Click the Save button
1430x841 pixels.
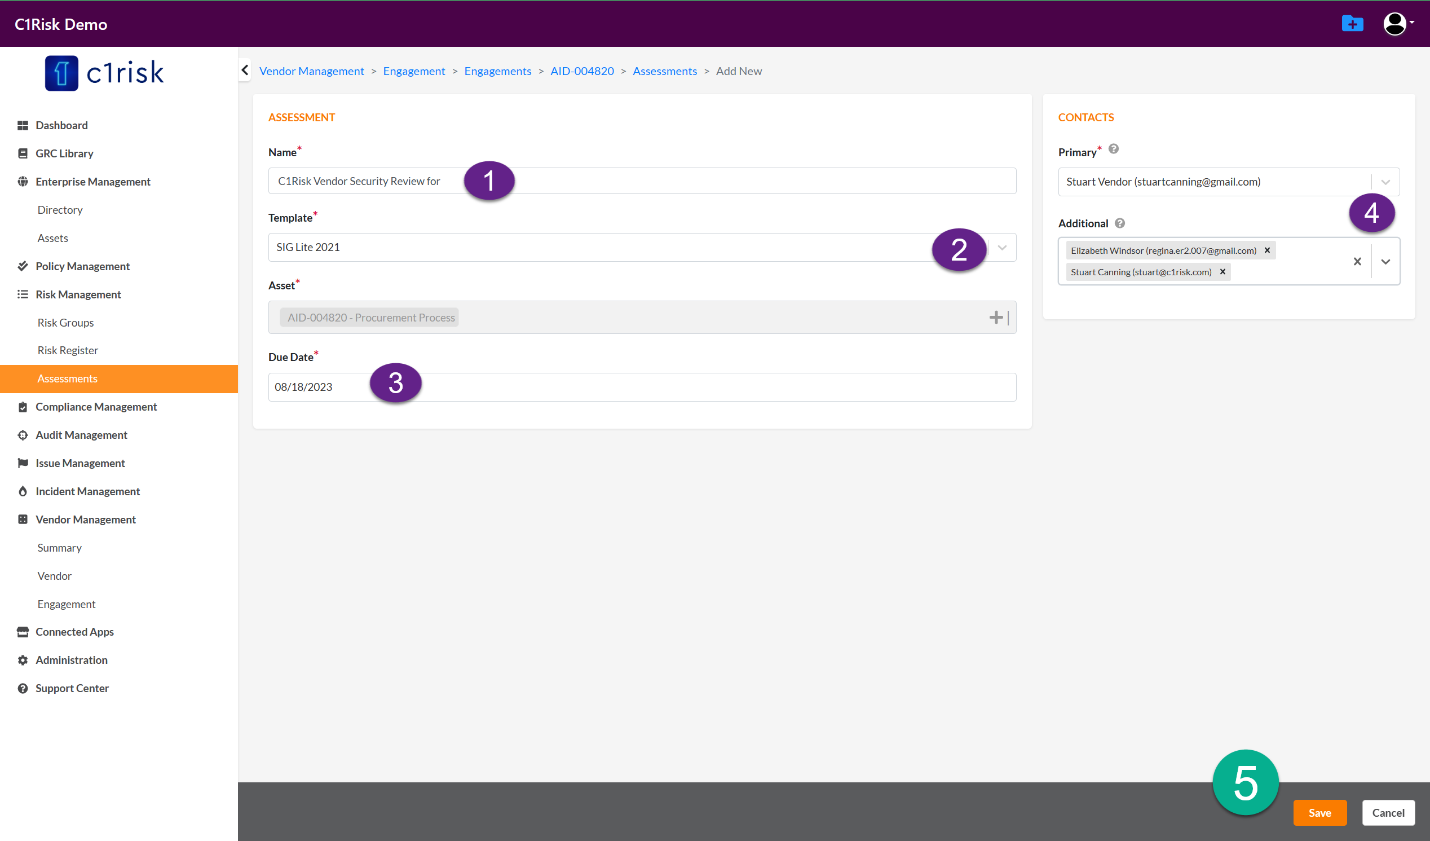[1319, 813]
